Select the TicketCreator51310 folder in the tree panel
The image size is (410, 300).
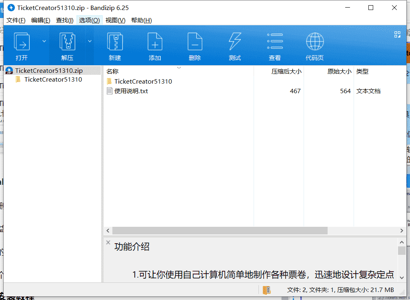point(53,80)
